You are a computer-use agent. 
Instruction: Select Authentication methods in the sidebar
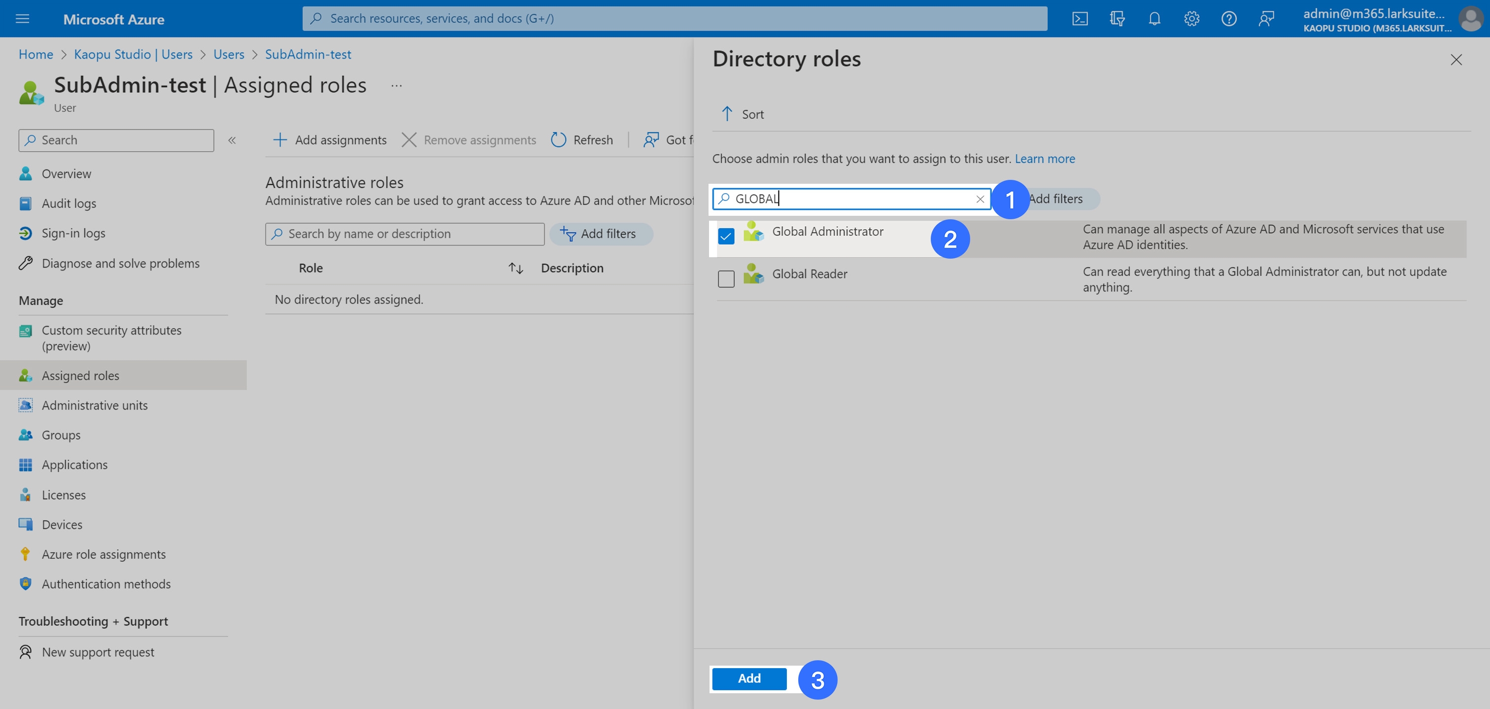click(106, 584)
